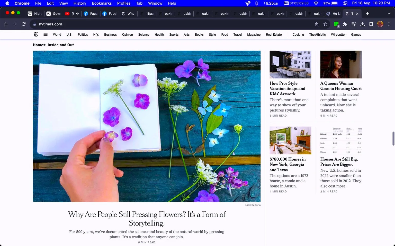Open a new tab with the plus button
This screenshot has width=395, height=246.
367,14
